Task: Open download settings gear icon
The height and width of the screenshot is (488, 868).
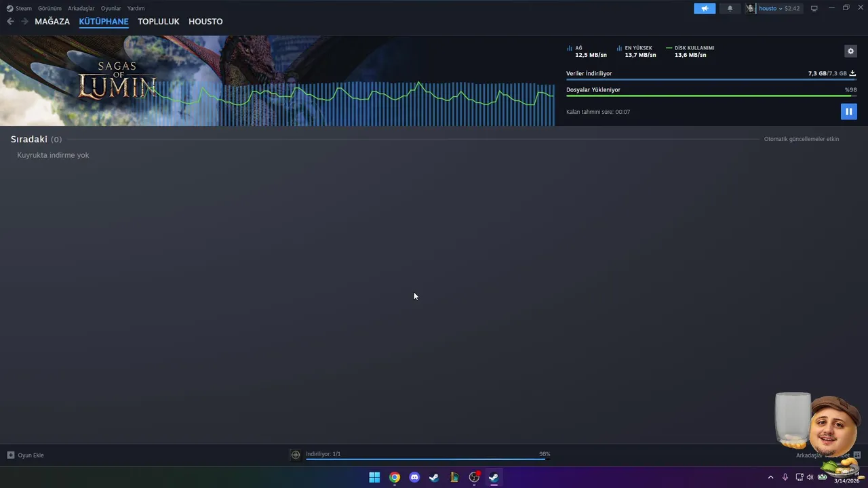Action: 850,52
